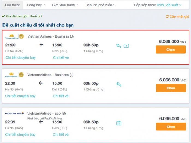191x143 pixels.
Task: Open the Hãng bay filter dropdown
Action: point(36,5)
